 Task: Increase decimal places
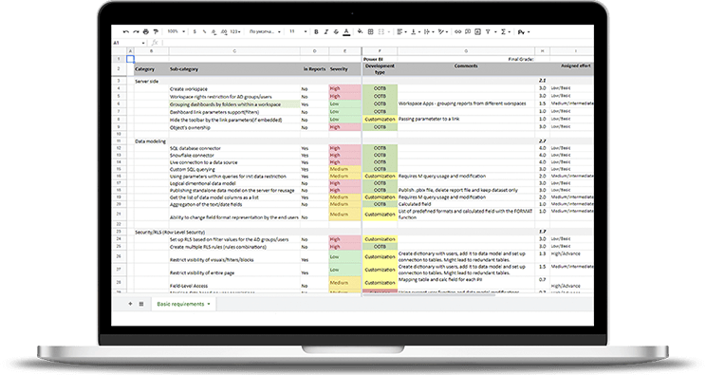tap(224, 31)
